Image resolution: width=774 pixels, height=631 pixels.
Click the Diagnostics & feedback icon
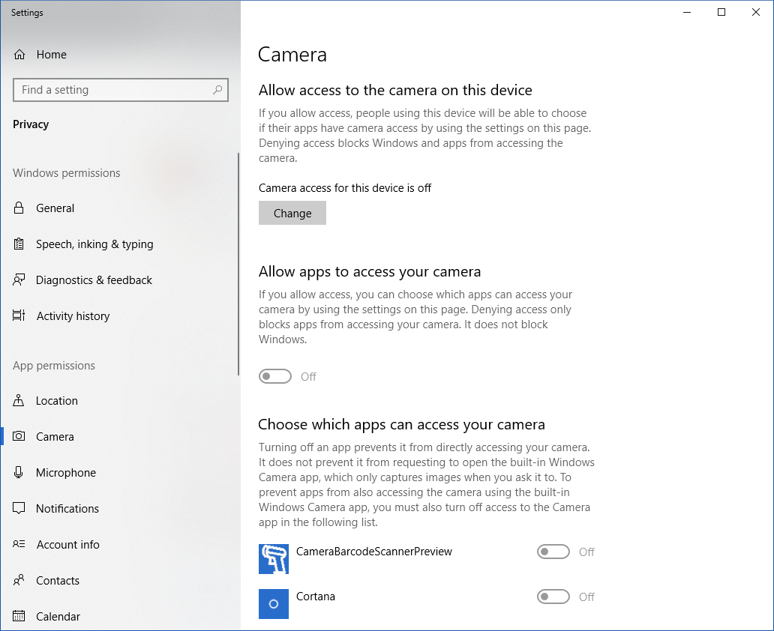19,280
